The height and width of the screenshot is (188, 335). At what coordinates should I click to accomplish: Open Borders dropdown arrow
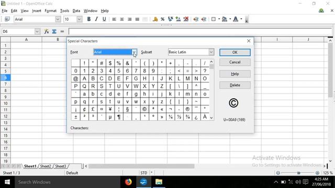tap(219, 19)
